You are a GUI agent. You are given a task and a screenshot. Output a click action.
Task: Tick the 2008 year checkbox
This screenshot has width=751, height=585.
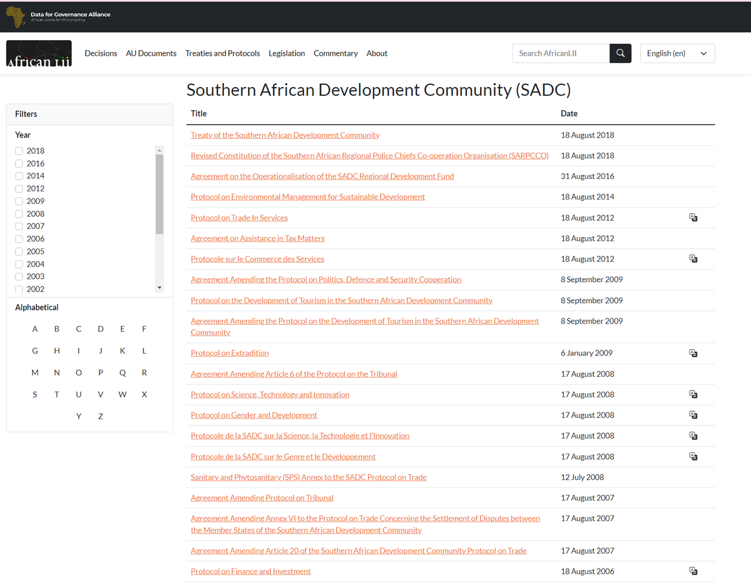click(19, 213)
